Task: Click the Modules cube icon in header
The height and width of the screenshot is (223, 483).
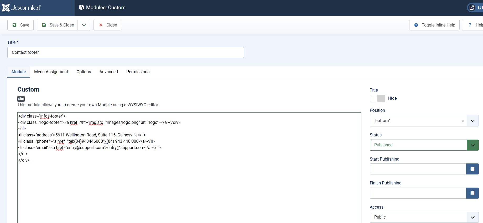Action: (x=81, y=8)
